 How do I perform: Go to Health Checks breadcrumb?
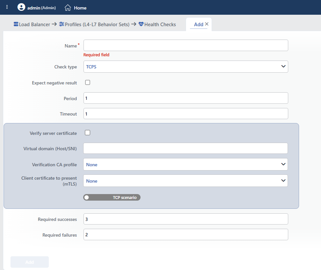pos(160,24)
